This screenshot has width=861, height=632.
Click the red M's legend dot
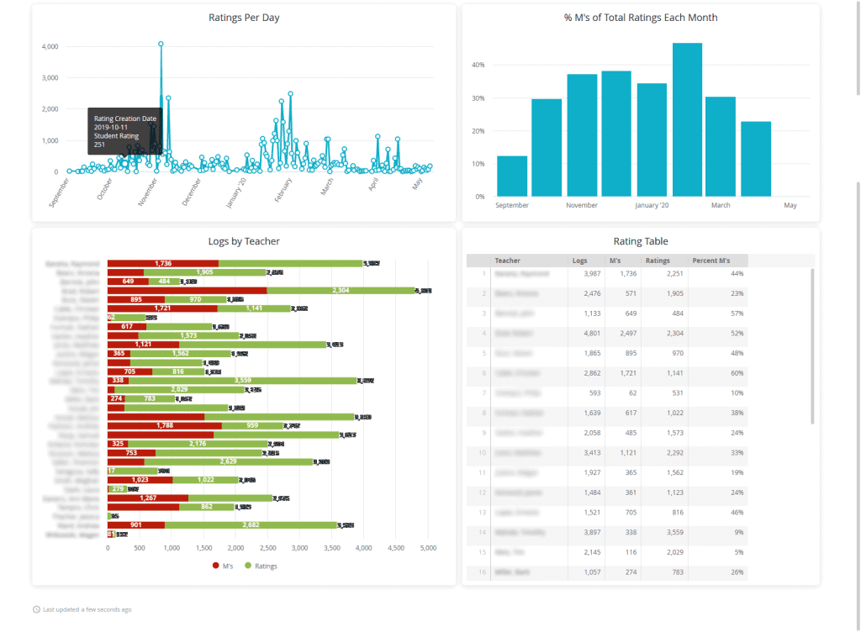click(215, 566)
